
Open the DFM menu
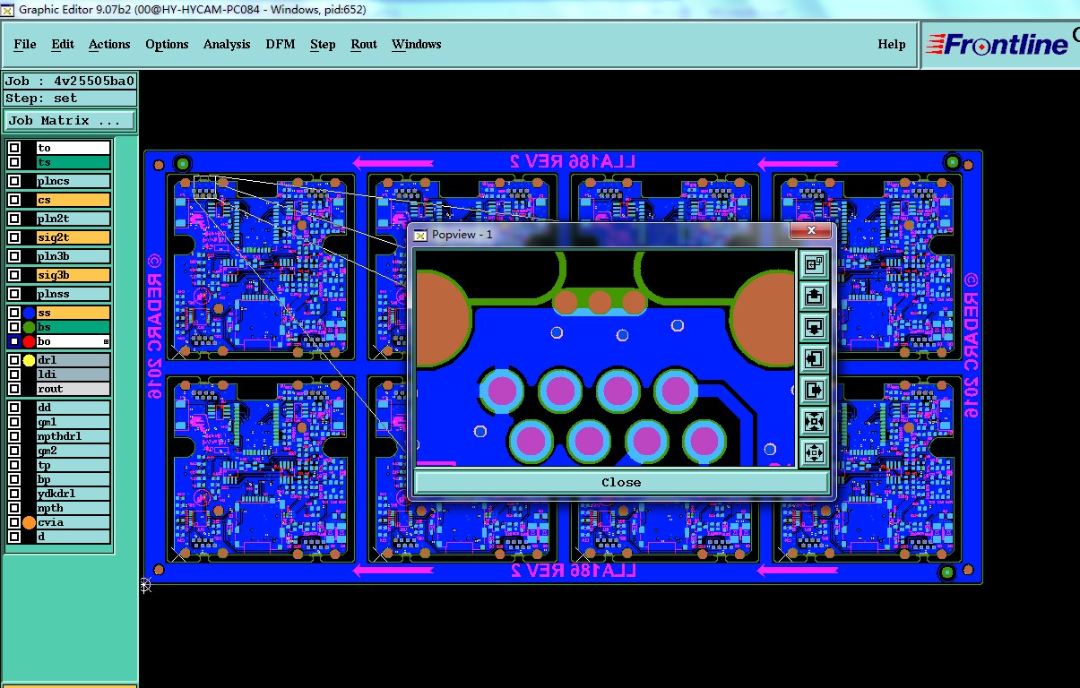[281, 44]
